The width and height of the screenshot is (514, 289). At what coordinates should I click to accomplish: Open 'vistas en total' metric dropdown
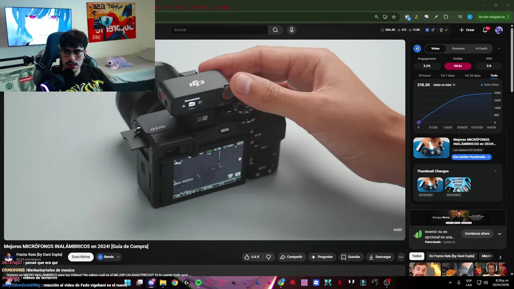click(x=444, y=85)
